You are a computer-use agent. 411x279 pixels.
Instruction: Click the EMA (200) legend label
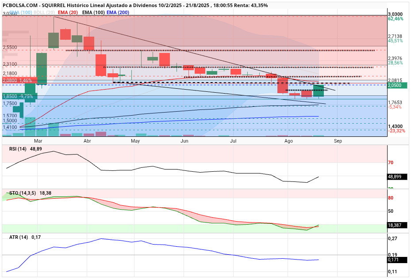click(x=118, y=12)
